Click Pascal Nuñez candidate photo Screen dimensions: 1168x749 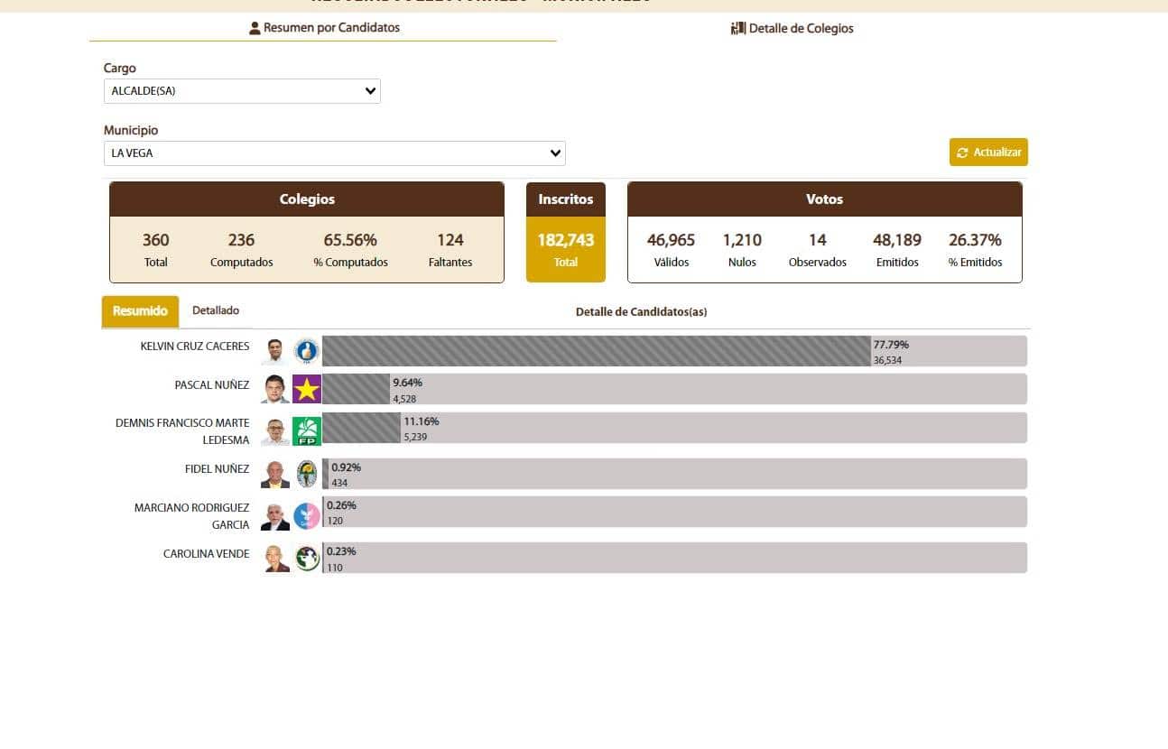275,389
